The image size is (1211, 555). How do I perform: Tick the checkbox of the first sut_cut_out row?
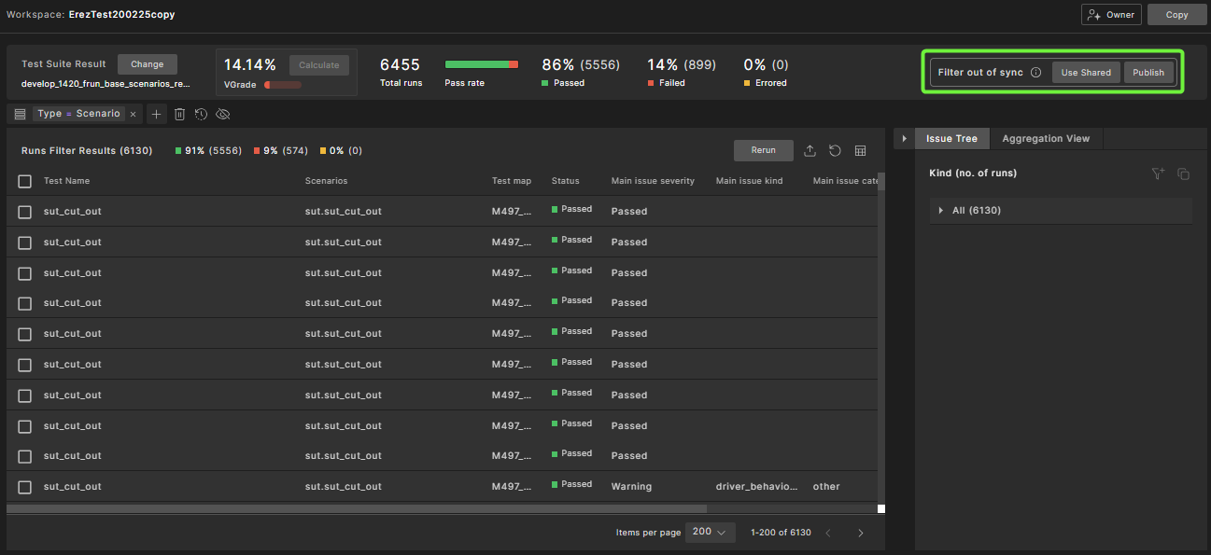(x=25, y=212)
